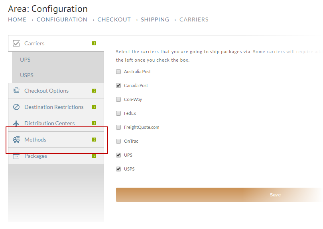323x229 pixels.
Task: Click the Packages box icon
Action: [x=16, y=156]
